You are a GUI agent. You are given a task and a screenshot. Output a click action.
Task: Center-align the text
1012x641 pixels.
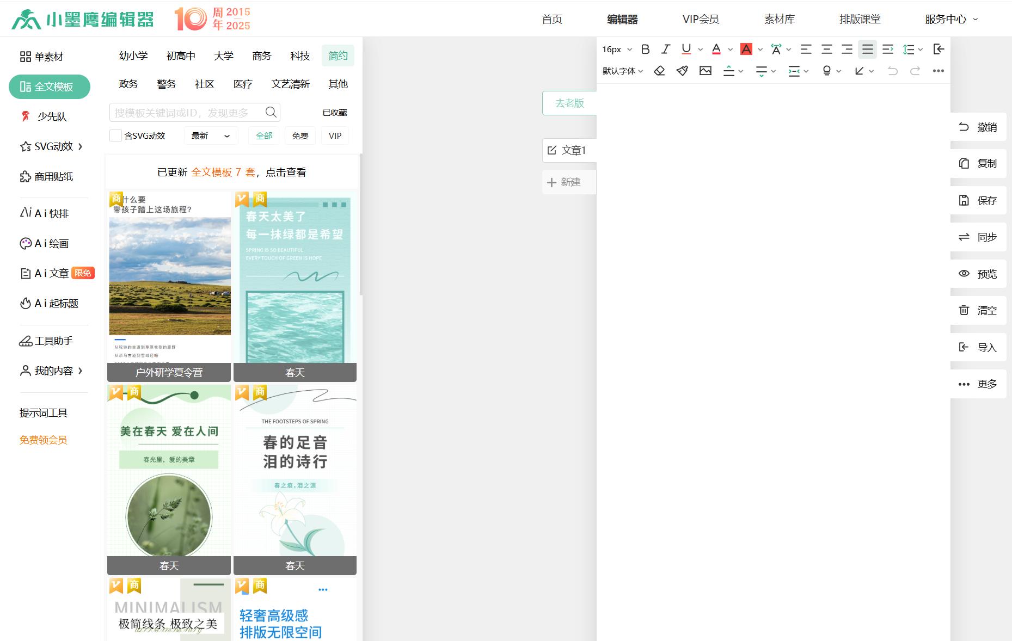point(826,50)
